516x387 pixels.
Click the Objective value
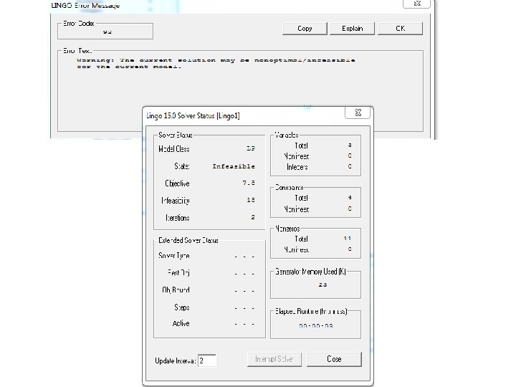click(249, 183)
